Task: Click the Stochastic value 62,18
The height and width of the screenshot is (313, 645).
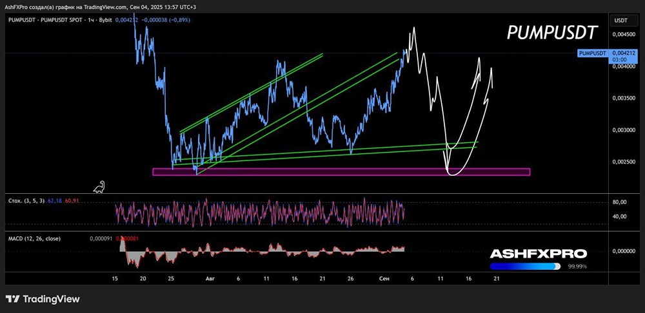Action: 54,201
